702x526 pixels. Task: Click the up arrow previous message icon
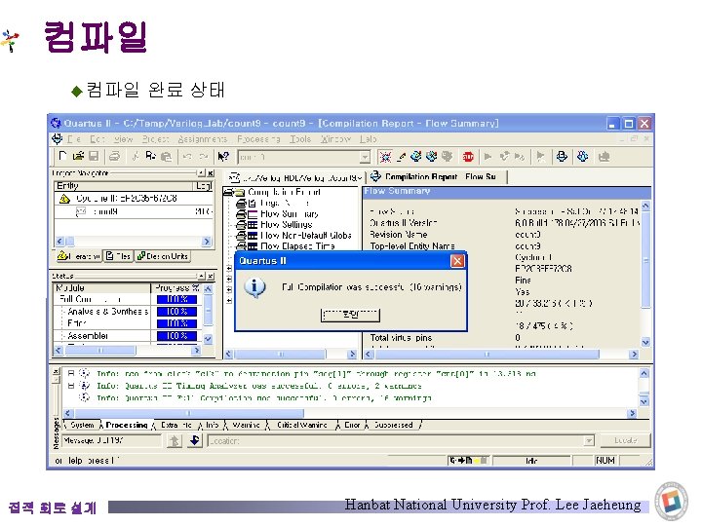pyautogui.click(x=175, y=441)
